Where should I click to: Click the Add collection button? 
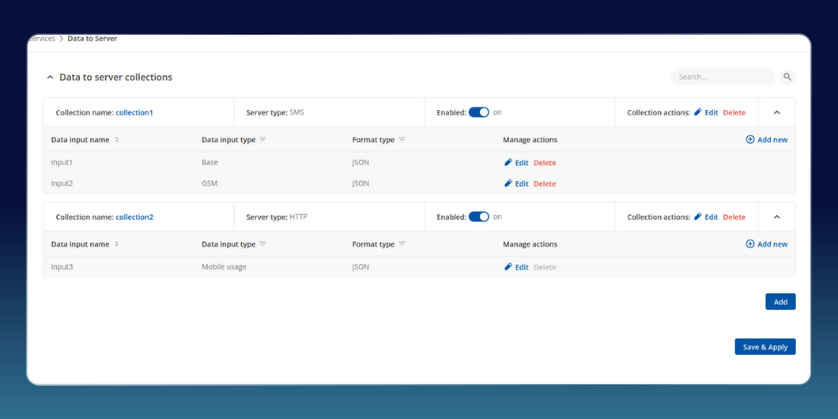click(x=779, y=301)
